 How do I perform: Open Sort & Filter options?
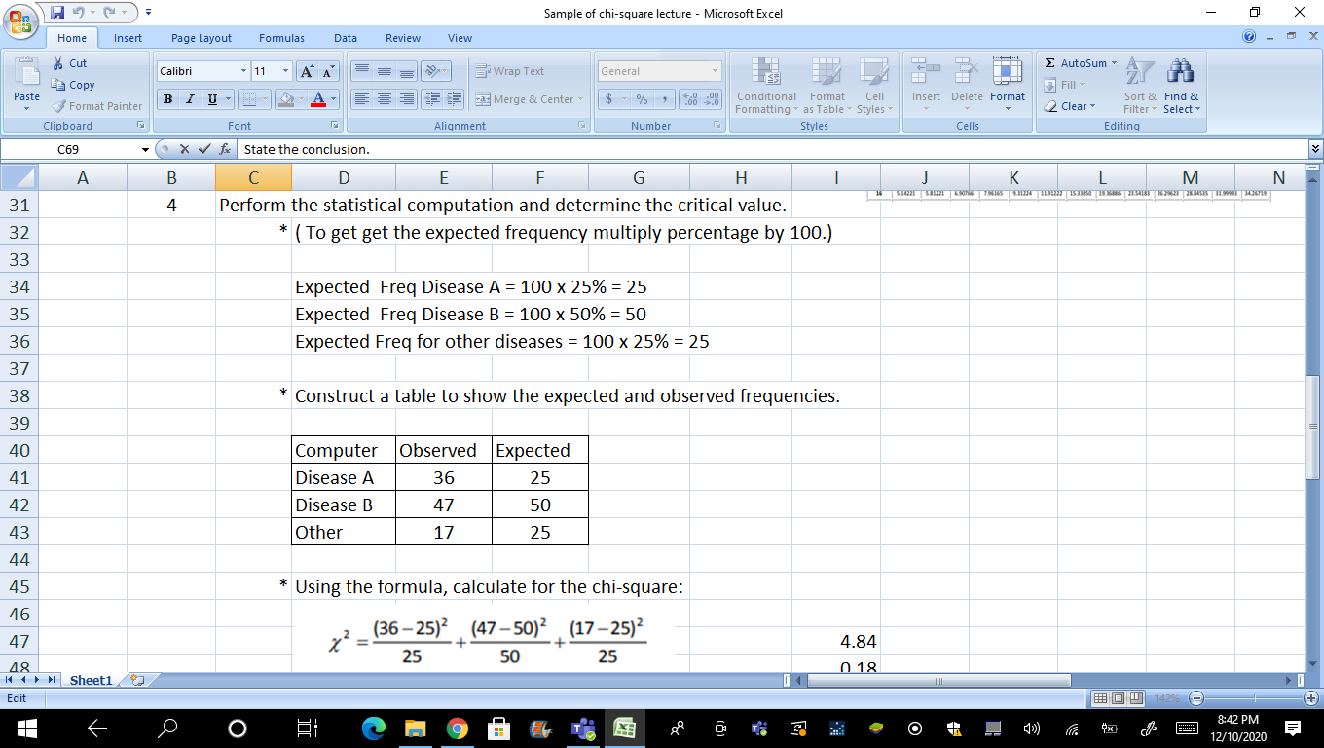click(x=1140, y=86)
